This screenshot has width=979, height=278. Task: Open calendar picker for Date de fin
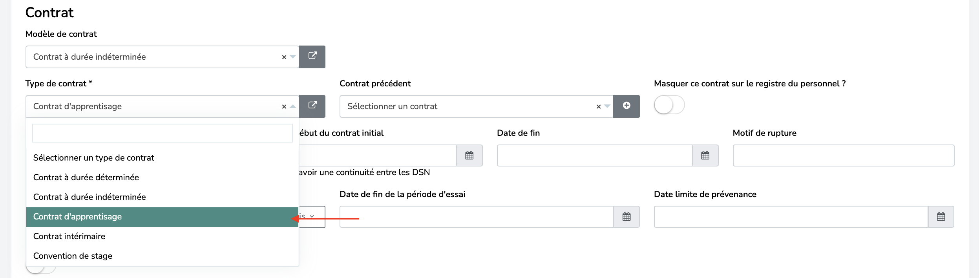coord(705,155)
